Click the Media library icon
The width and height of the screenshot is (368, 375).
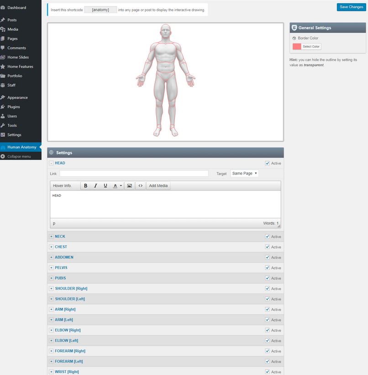(x=3, y=29)
